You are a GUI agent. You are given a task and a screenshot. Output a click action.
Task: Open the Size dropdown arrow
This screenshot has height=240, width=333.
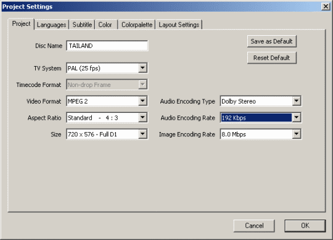point(142,134)
